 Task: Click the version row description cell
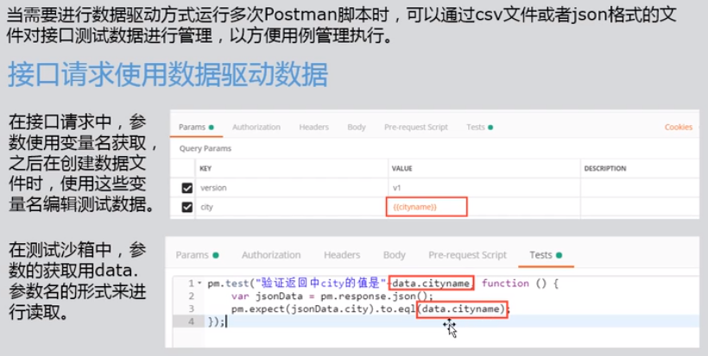click(x=640, y=188)
